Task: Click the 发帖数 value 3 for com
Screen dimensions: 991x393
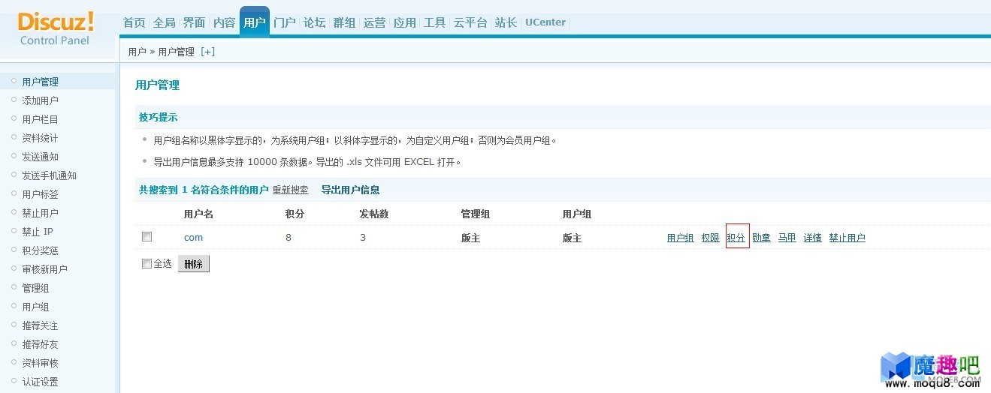Action: point(363,238)
